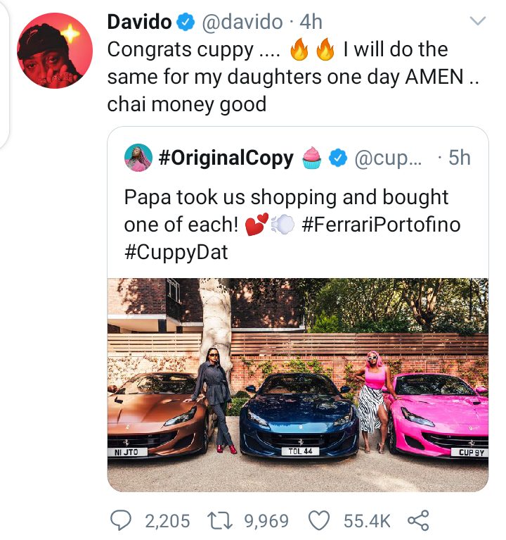Viewport: 506px width, 540px height.
Task: Click Davido's blue verified badge
Action: (186, 23)
